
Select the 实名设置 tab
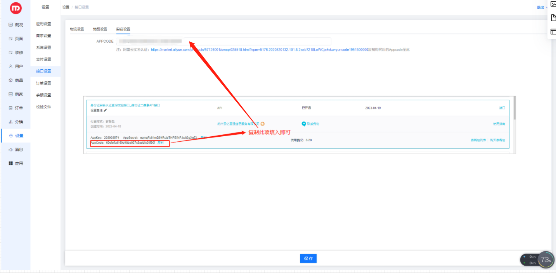click(123, 29)
